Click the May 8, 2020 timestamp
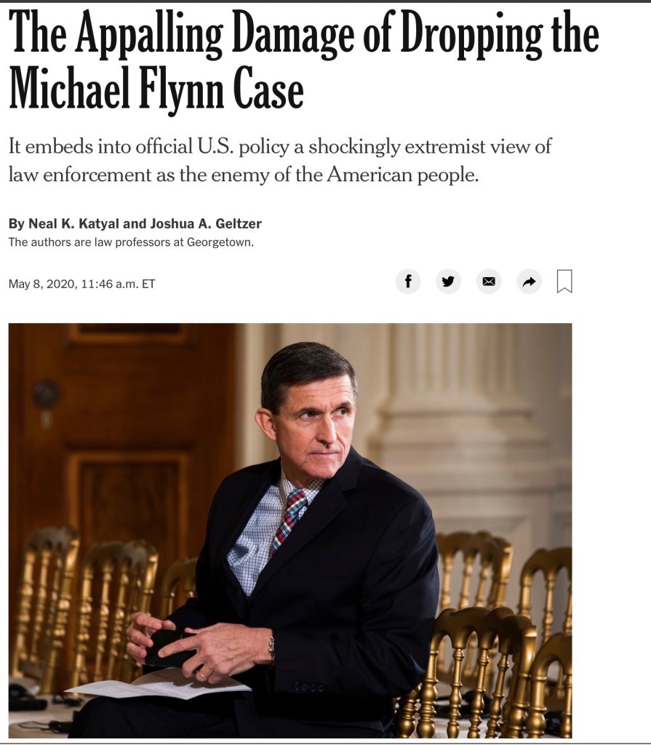This screenshot has width=651, height=745. click(81, 284)
